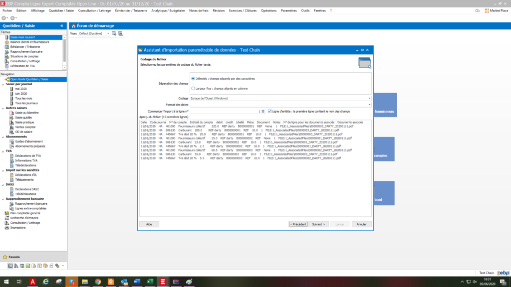Collapse the Quotidien / Saisie sidebar panel

point(61,26)
